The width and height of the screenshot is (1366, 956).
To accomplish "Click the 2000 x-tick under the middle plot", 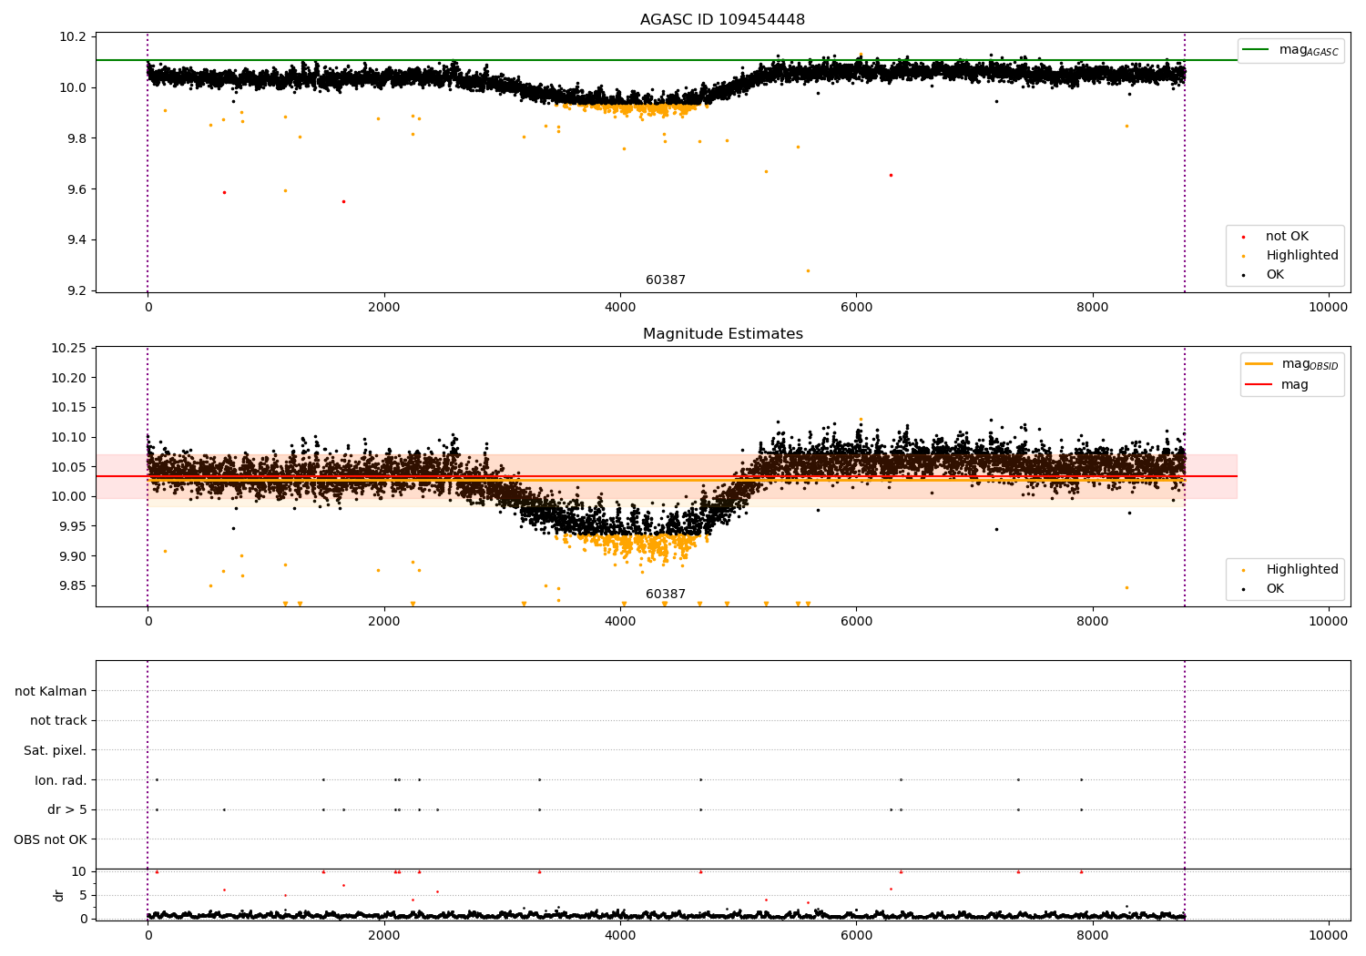I will point(384,622).
